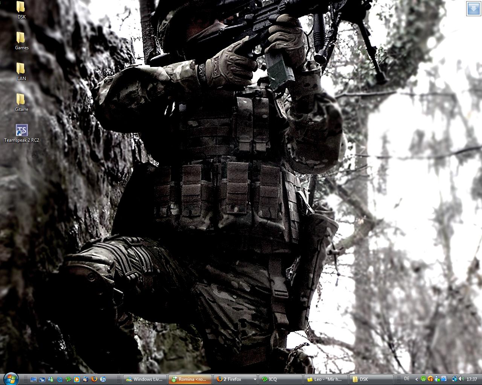Switch to the Leo "Mir h..." taskbar button
482x385 pixels.
click(x=326, y=379)
